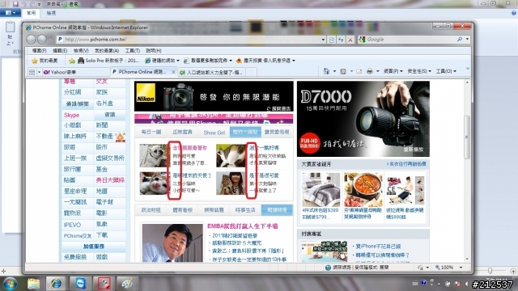Open the 檢視(V) View menu
518x291 pixels.
81,51
